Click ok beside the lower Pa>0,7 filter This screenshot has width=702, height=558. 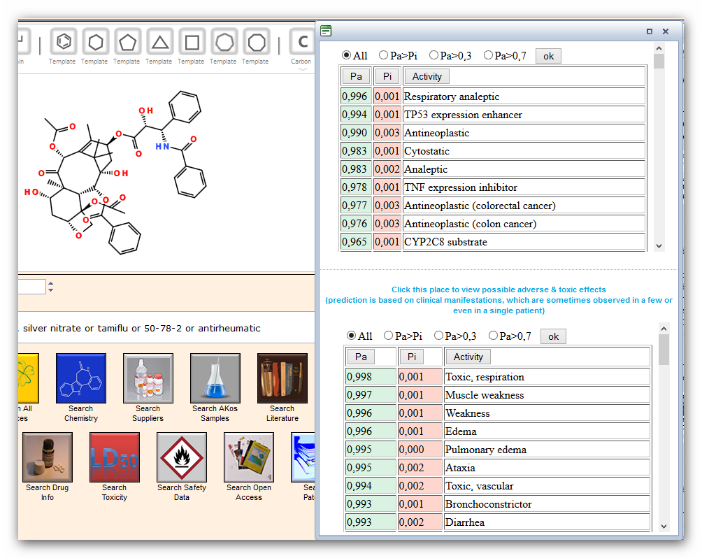(553, 336)
